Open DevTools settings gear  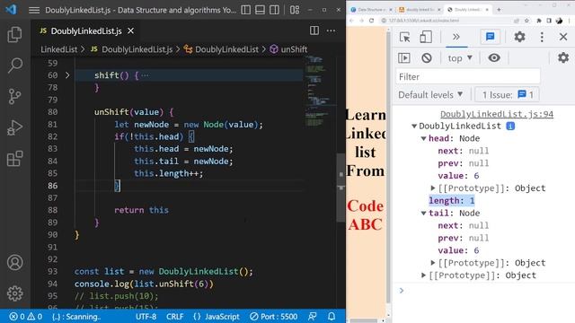(519, 37)
